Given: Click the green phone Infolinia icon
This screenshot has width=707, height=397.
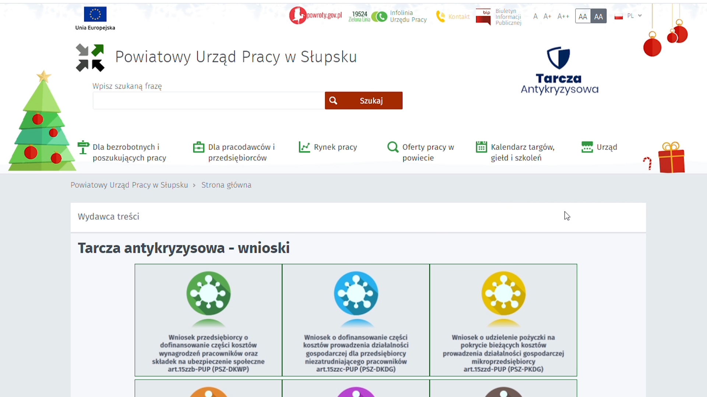Looking at the screenshot, I should tap(380, 17).
